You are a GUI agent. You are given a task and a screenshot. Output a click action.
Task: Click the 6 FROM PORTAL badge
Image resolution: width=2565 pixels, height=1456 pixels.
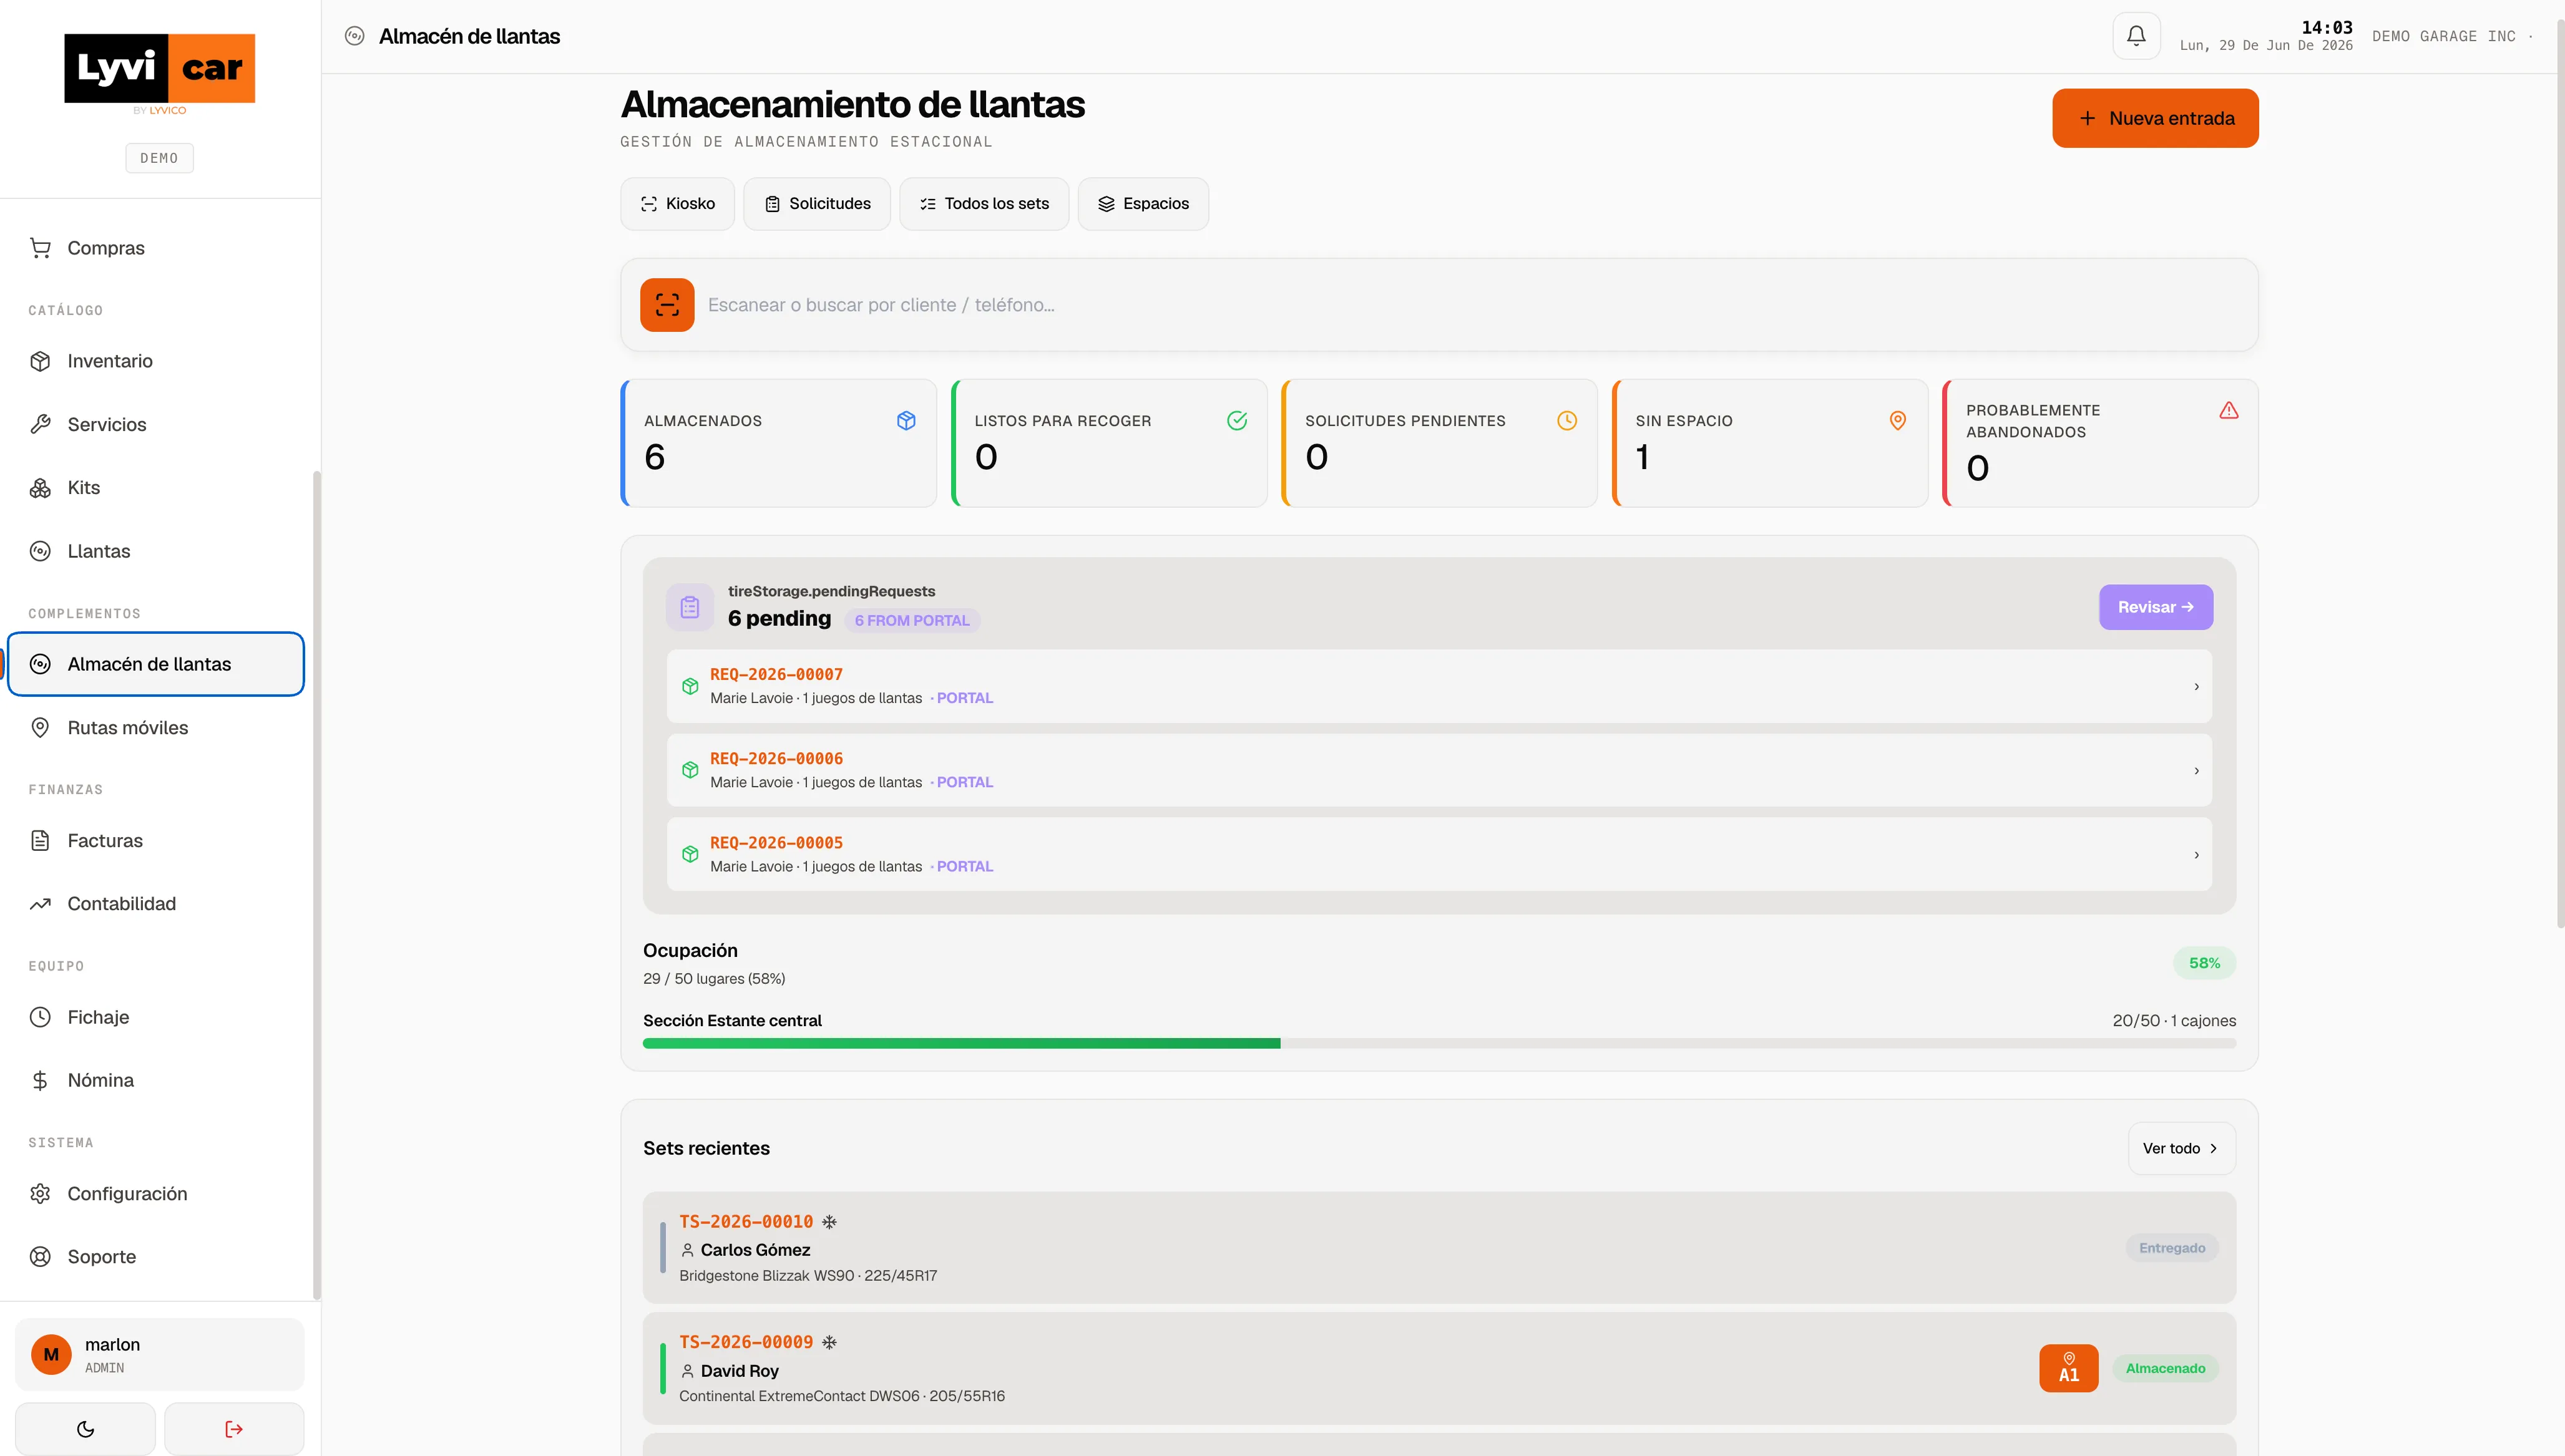pyautogui.click(x=912, y=620)
